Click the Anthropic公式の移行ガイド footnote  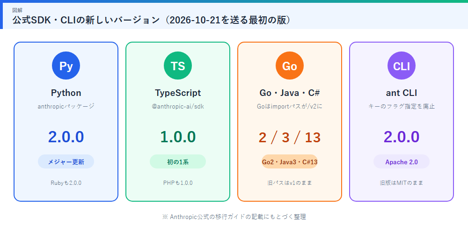click(x=234, y=217)
